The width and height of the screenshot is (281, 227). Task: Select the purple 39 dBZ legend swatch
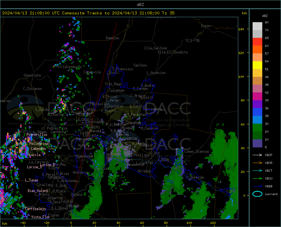(x=257, y=104)
